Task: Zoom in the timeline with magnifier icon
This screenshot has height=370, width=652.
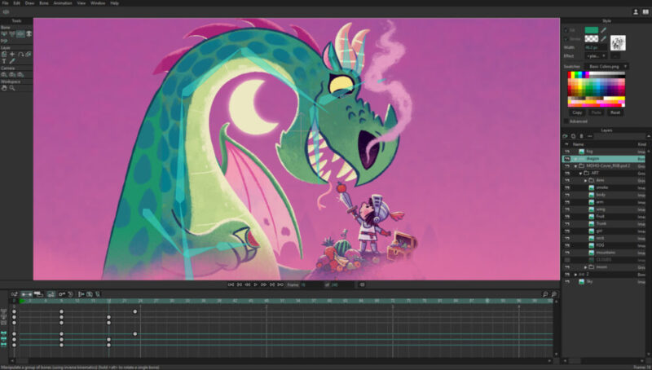Action: 554,294
